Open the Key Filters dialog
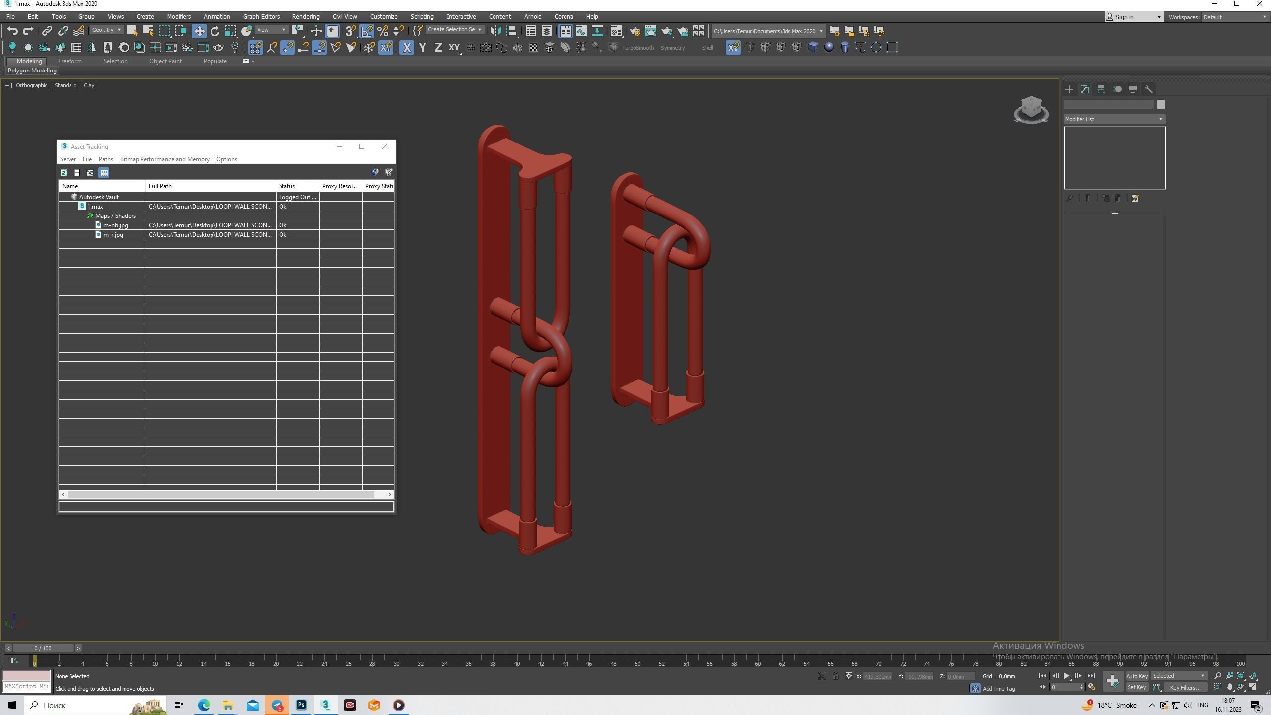The image size is (1271, 715). click(x=1185, y=688)
